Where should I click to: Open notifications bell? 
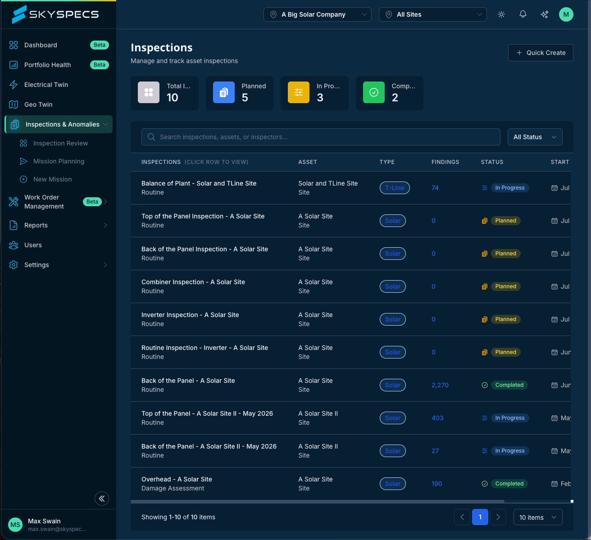(x=523, y=14)
